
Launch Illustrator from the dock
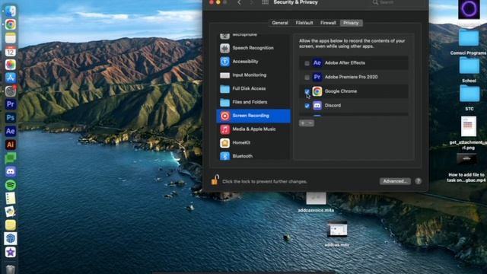(10, 145)
